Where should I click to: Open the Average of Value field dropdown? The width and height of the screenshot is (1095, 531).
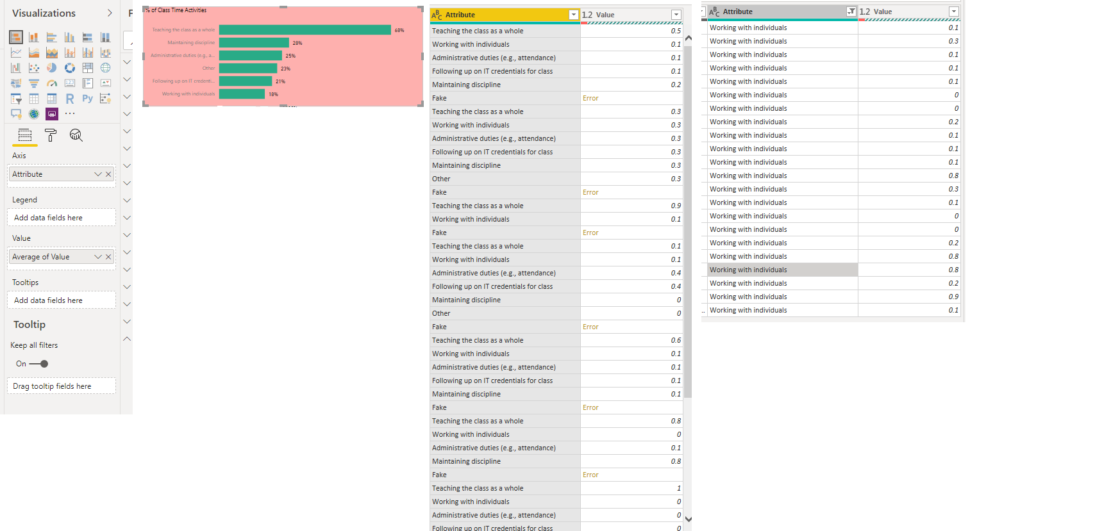(98, 257)
